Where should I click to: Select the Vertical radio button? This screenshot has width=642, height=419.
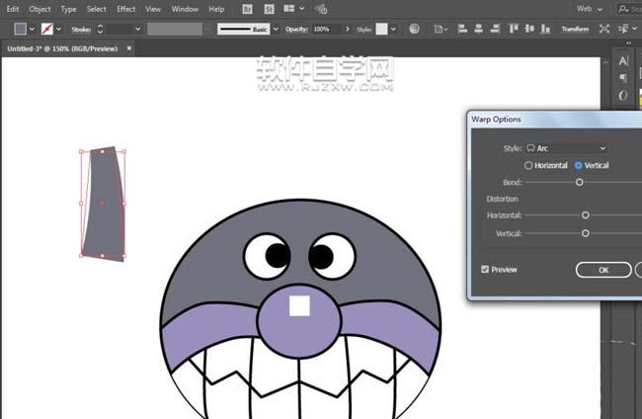579,166
